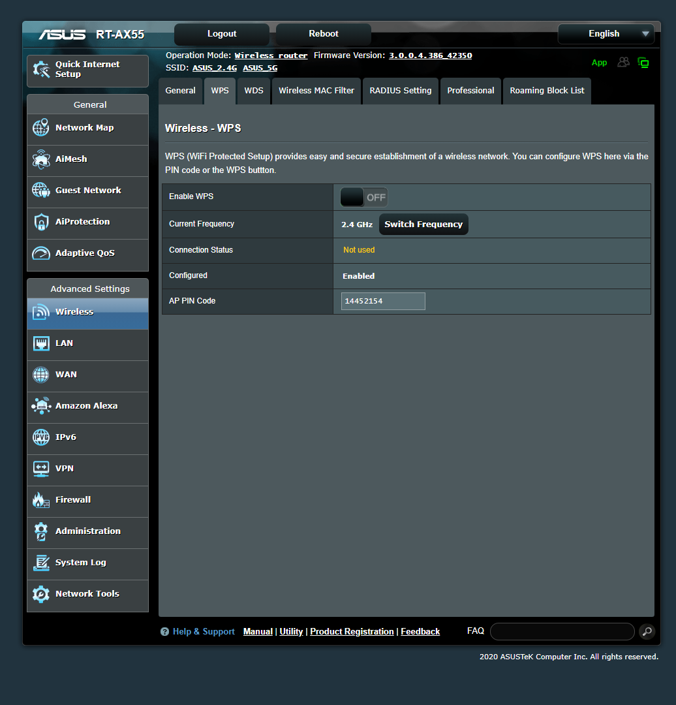Click the AP PIN Code field

(383, 301)
